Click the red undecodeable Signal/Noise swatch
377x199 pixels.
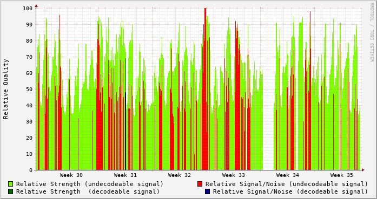tap(200, 184)
